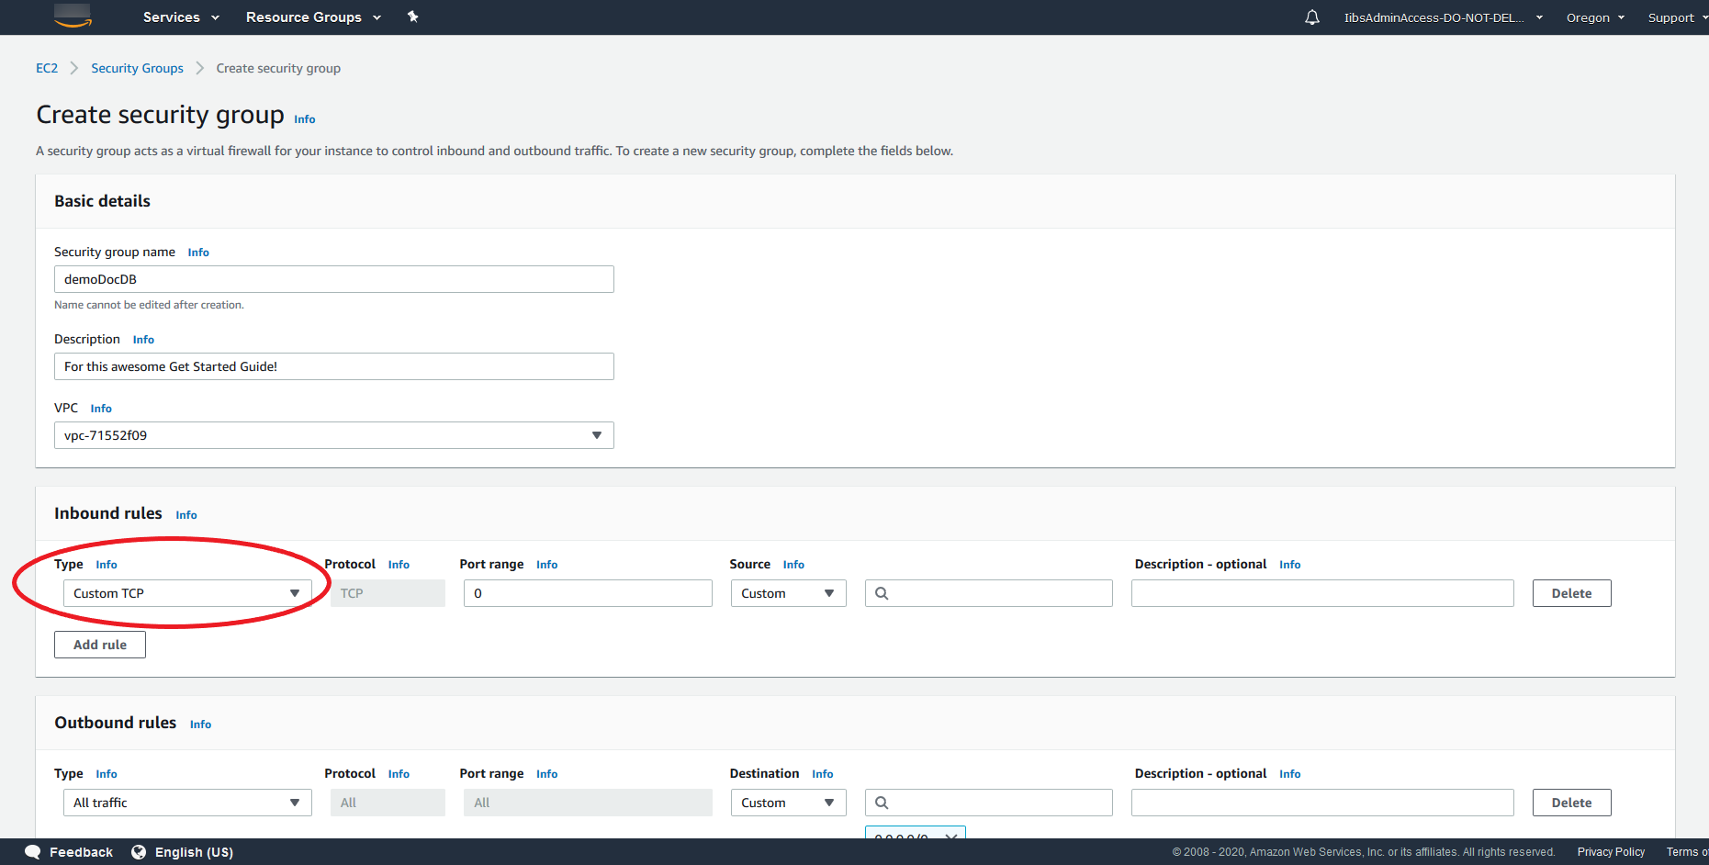
Task: Click the inbound Port range field
Action: coord(587,593)
